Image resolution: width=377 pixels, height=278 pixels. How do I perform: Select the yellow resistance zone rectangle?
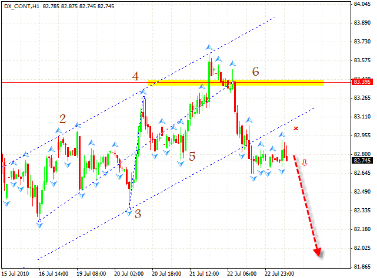click(x=236, y=83)
